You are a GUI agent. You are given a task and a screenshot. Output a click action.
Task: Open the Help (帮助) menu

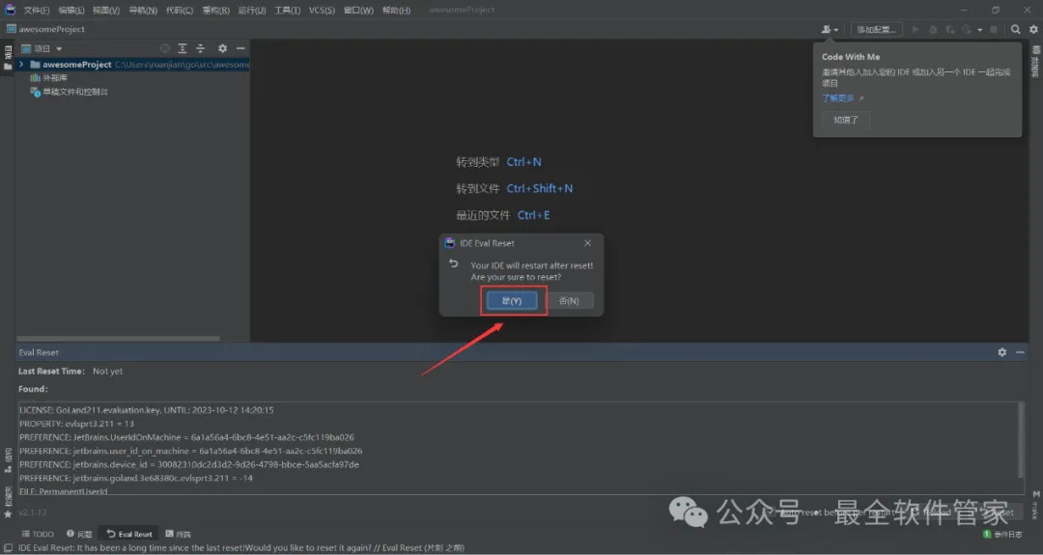point(397,10)
